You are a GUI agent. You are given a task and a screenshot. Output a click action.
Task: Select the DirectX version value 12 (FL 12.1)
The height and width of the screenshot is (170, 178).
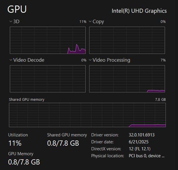click(x=140, y=149)
